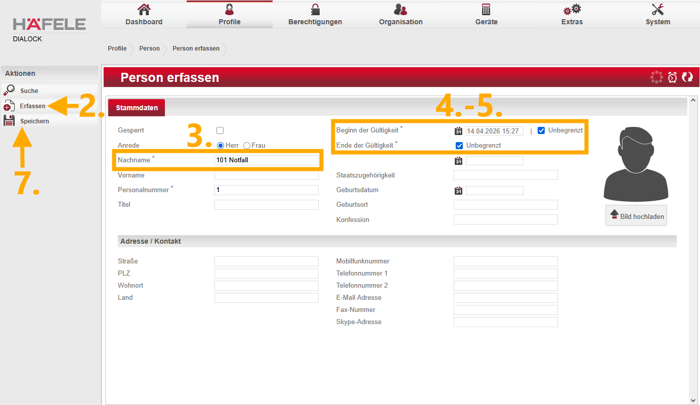Click the alarm clock icon in the header
This screenshot has width=700, height=405.
[672, 77]
